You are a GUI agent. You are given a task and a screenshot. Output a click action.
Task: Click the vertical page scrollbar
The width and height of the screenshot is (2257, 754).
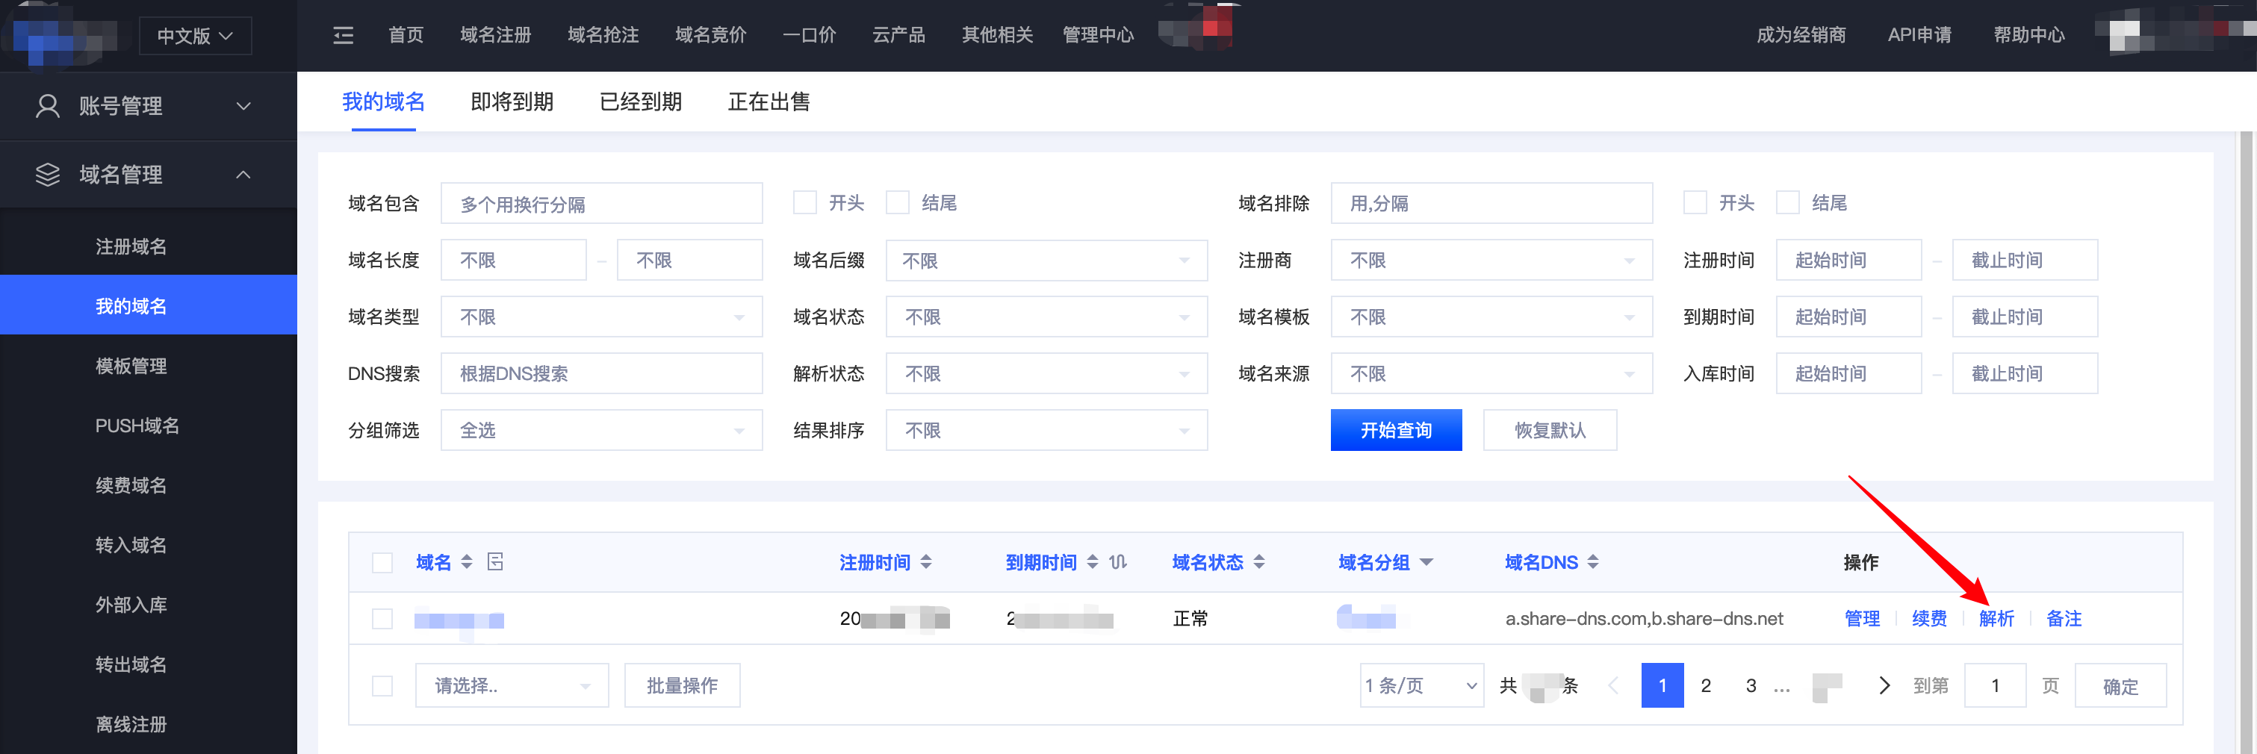tap(2246, 442)
